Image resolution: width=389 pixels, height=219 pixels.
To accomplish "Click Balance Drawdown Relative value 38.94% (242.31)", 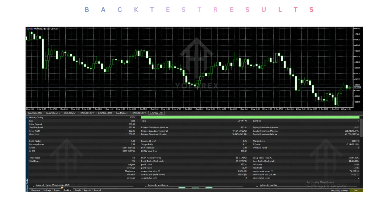I will (x=239, y=134).
